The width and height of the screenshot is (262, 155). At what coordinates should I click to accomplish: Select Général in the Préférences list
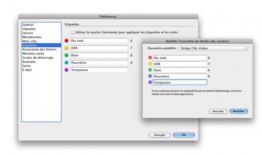coord(41,24)
